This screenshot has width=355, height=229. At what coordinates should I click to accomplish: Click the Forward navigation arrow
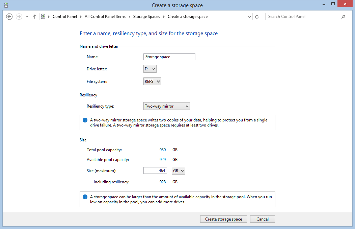coord(19,17)
